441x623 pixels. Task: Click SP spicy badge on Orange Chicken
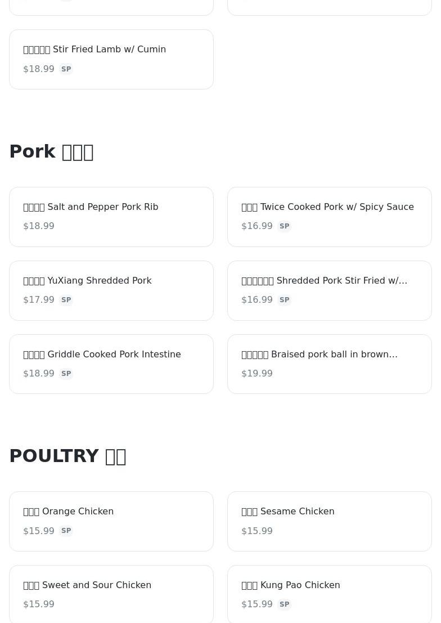[66, 531]
